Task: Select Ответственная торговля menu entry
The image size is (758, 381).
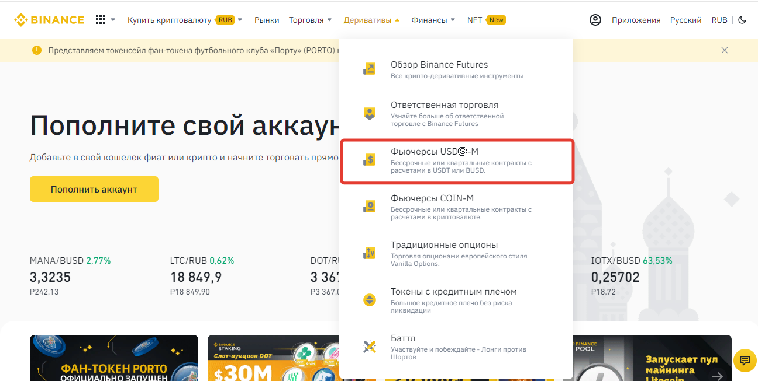Action: (456, 114)
